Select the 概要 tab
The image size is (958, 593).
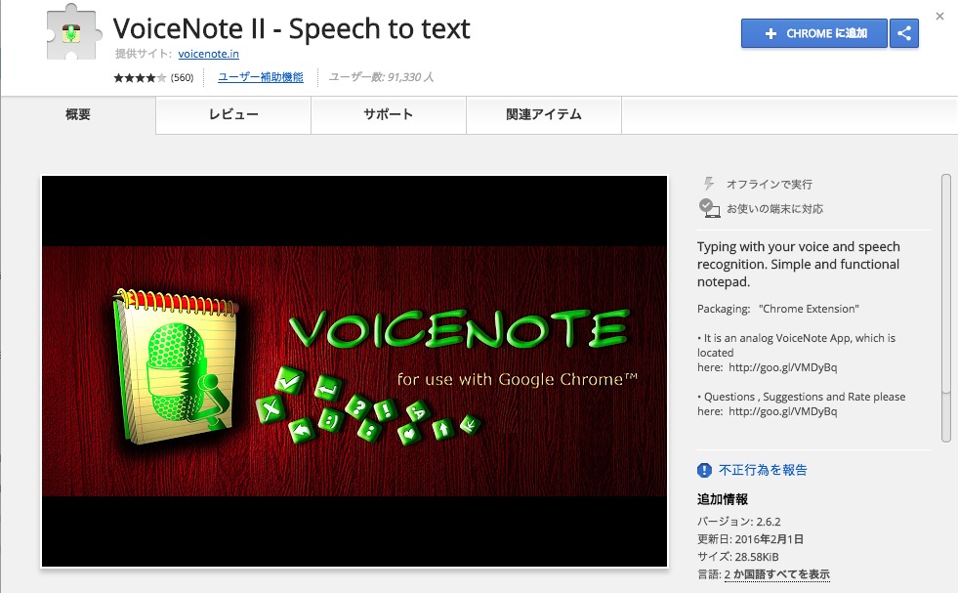78,115
